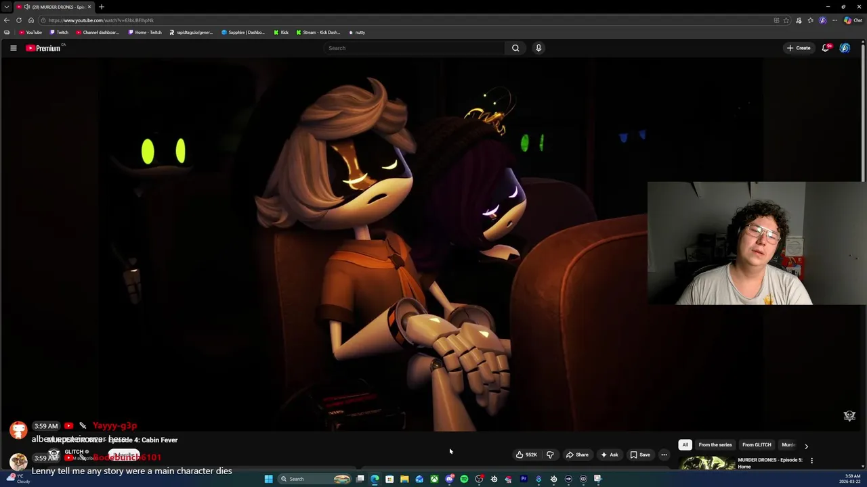Run search with the magnifier button
The image size is (867, 487).
(515, 48)
